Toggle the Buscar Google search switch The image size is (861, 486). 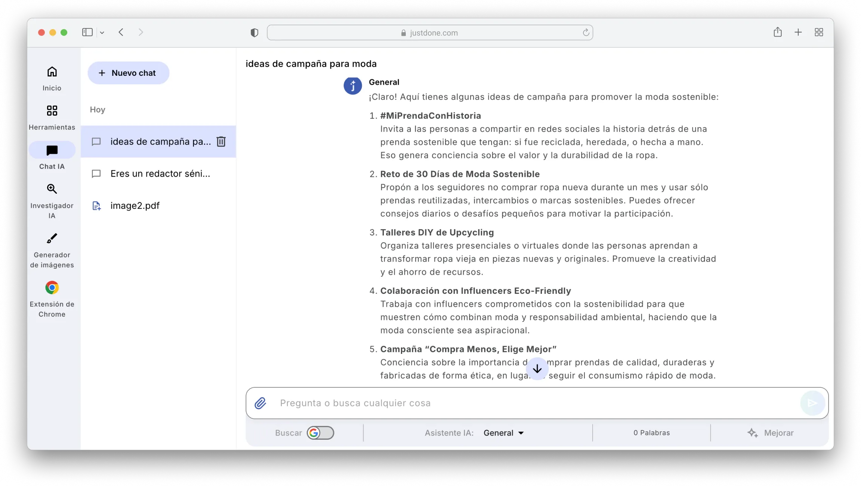pos(320,433)
